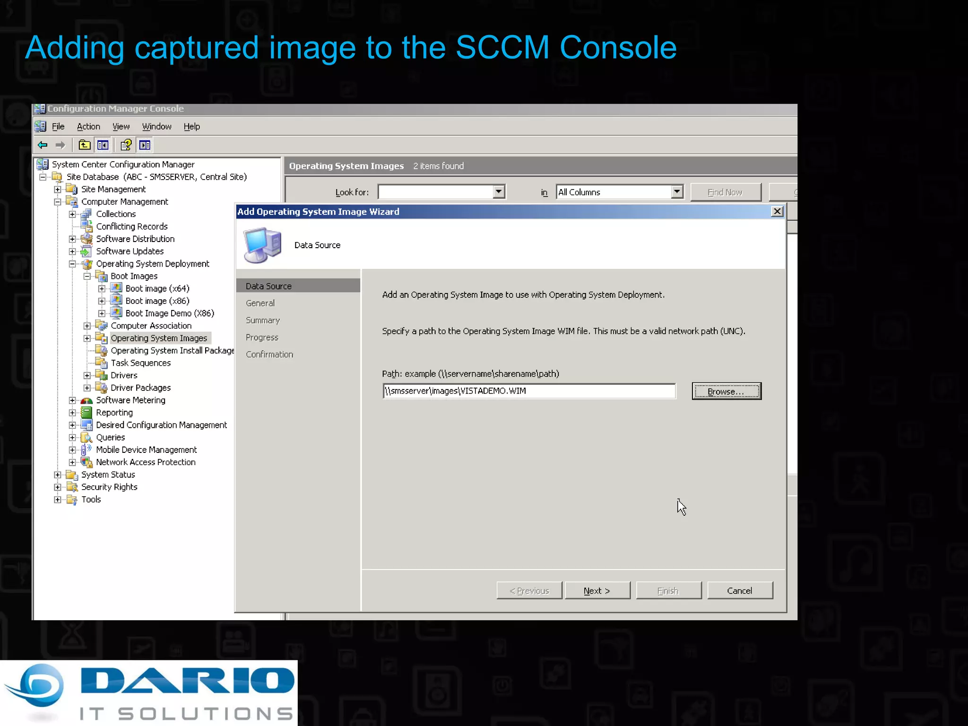Expand the System Status node
The height and width of the screenshot is (726, 968).
[58, 475]
